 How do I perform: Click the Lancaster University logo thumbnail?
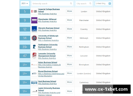coord(34,56)
